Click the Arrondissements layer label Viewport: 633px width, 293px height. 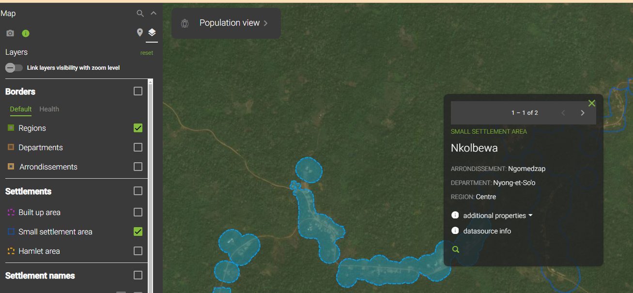[x=48, y=167]
